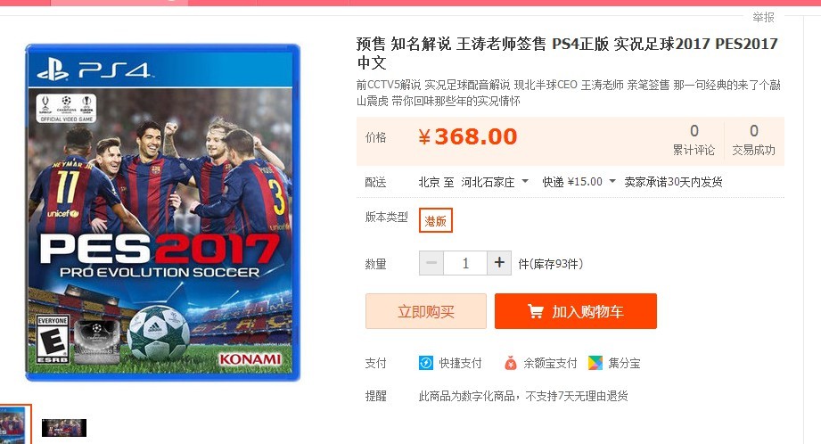
Task: Click the product title text
Action: tap(567, 53)
